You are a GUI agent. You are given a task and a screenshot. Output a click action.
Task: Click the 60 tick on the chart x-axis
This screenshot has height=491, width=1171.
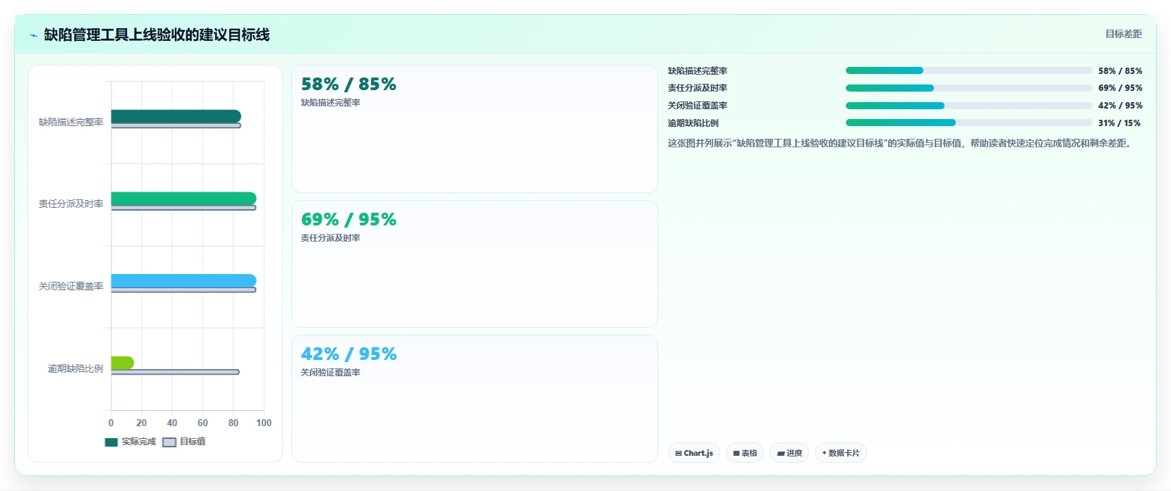coord(202,423)
